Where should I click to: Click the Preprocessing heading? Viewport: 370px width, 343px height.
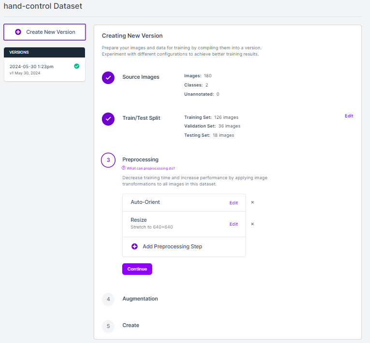(x=141, y=159)
